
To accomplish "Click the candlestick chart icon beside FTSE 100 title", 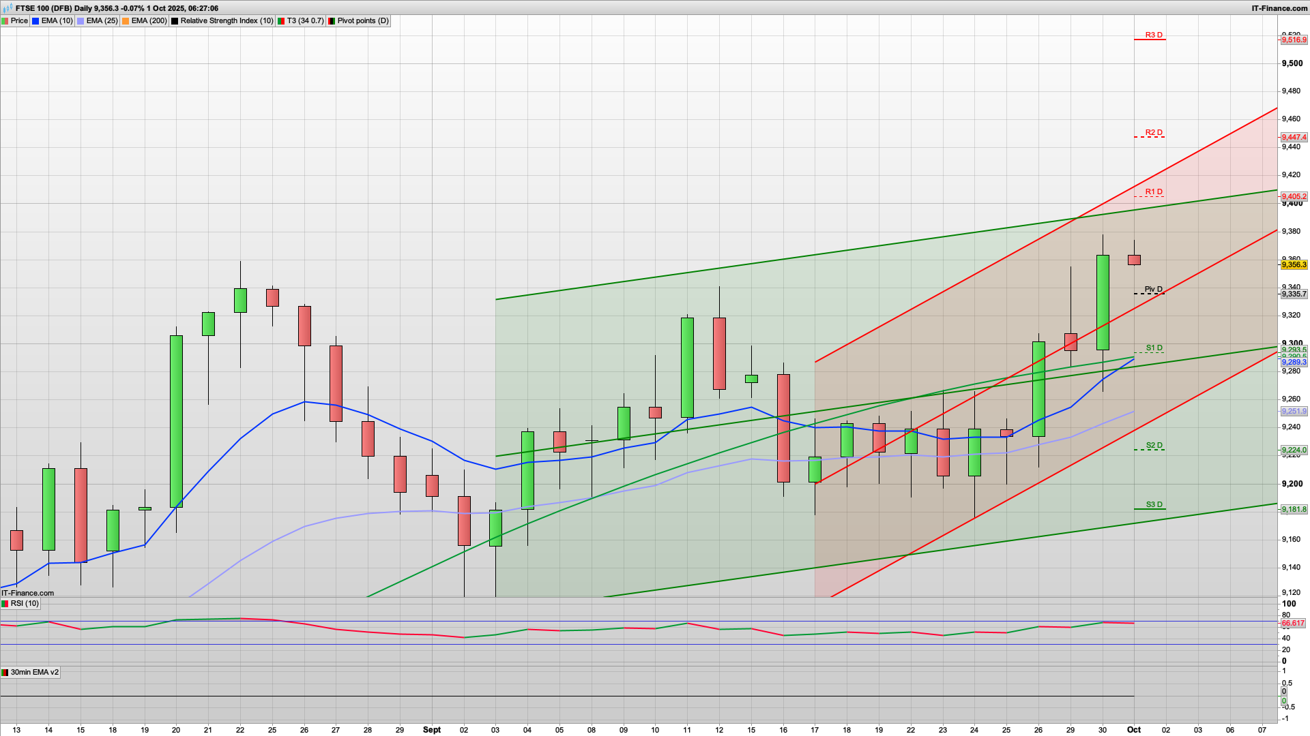I will [x=8, y=8].
